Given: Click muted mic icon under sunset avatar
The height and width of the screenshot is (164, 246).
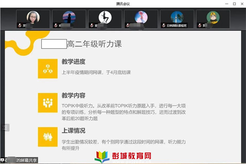Looking at the screenshot, I should click(x=56, y=25).
